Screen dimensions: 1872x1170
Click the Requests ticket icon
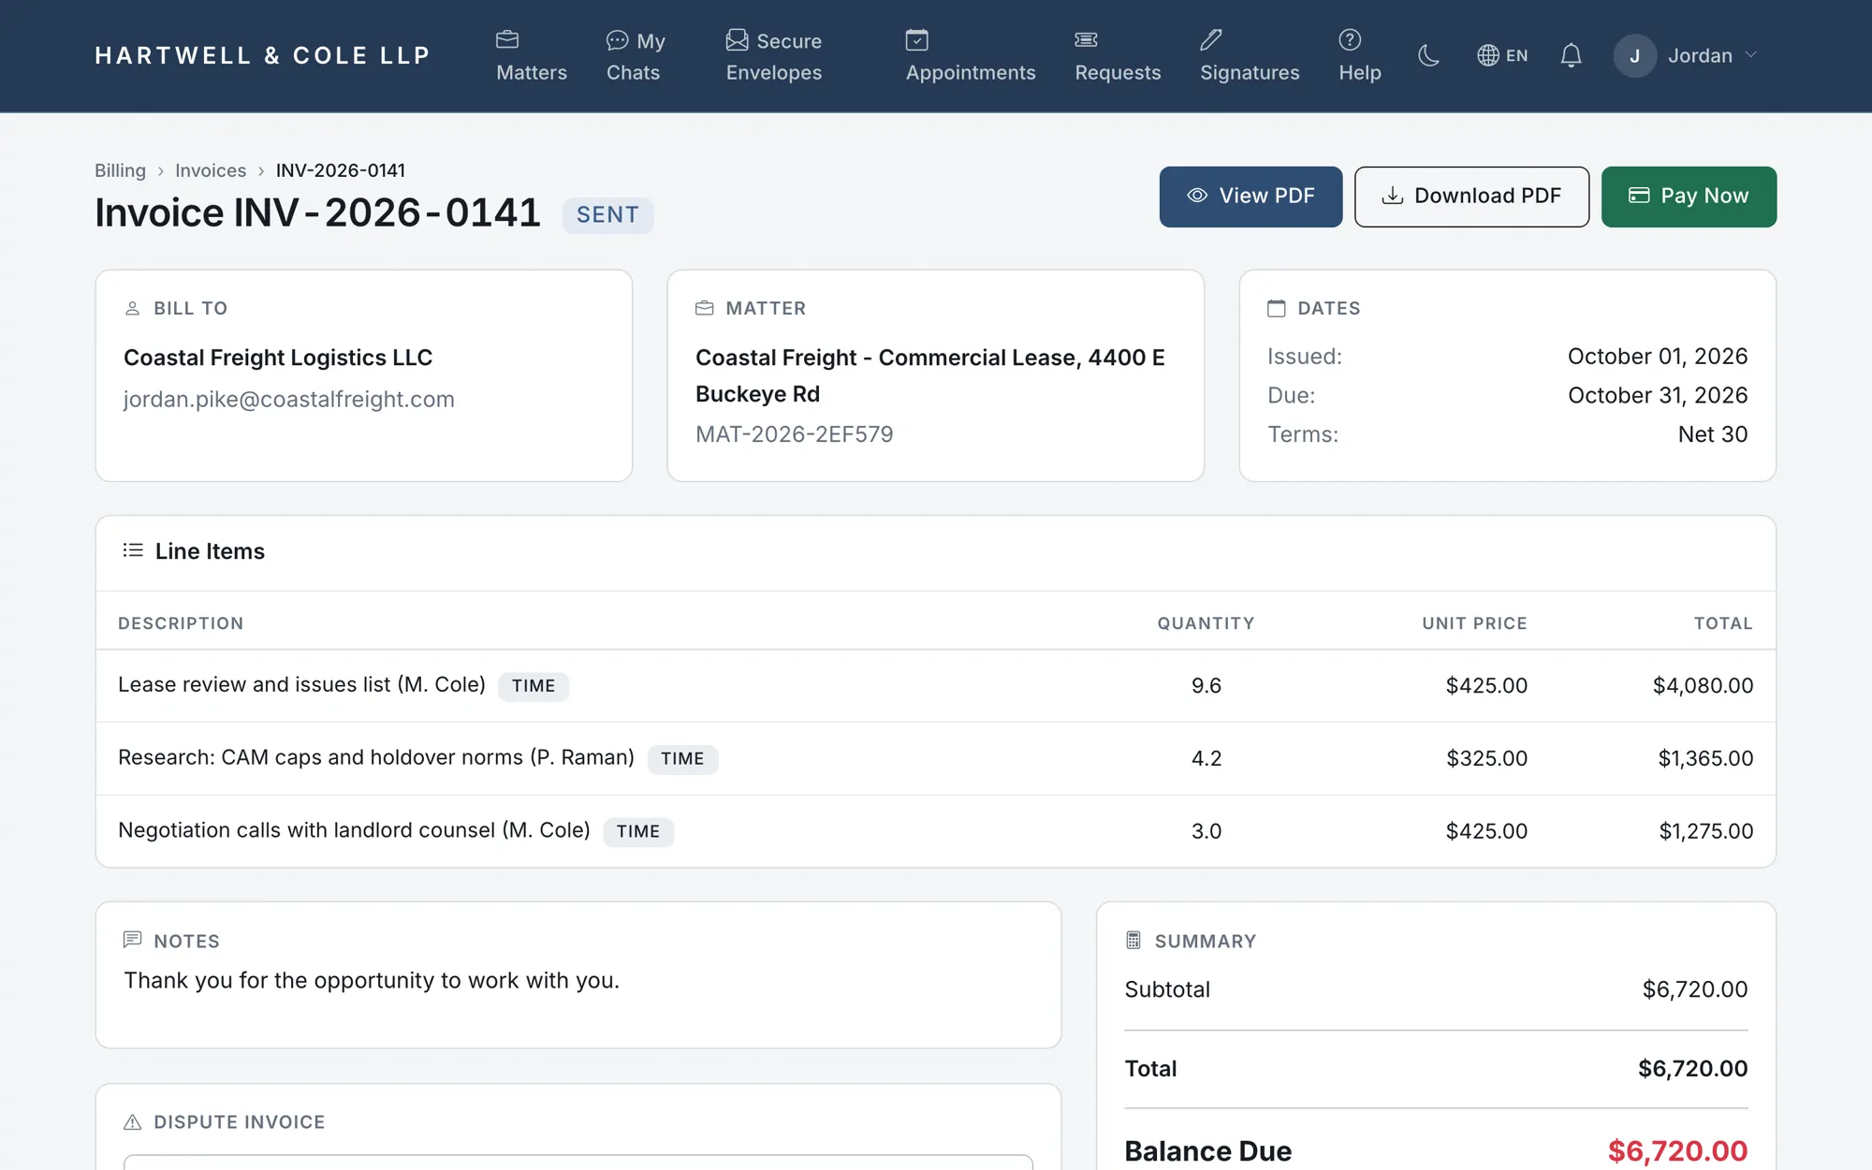(1086, 39)
